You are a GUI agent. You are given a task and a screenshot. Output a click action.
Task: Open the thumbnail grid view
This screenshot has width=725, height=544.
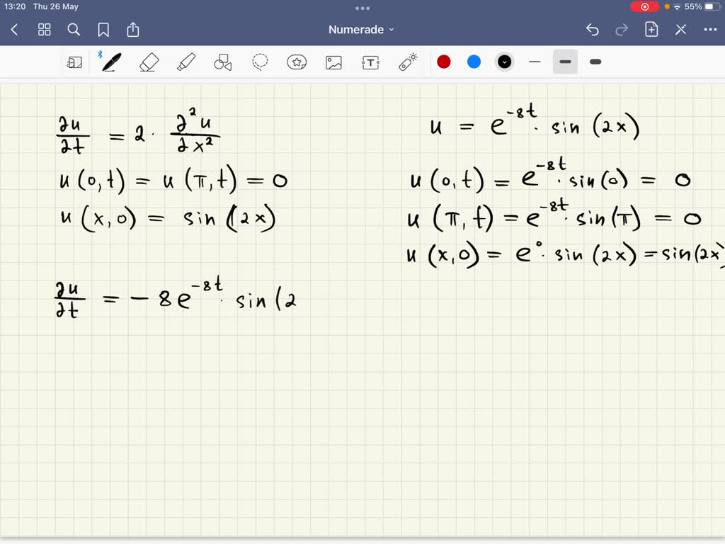[x=45, y=30]
